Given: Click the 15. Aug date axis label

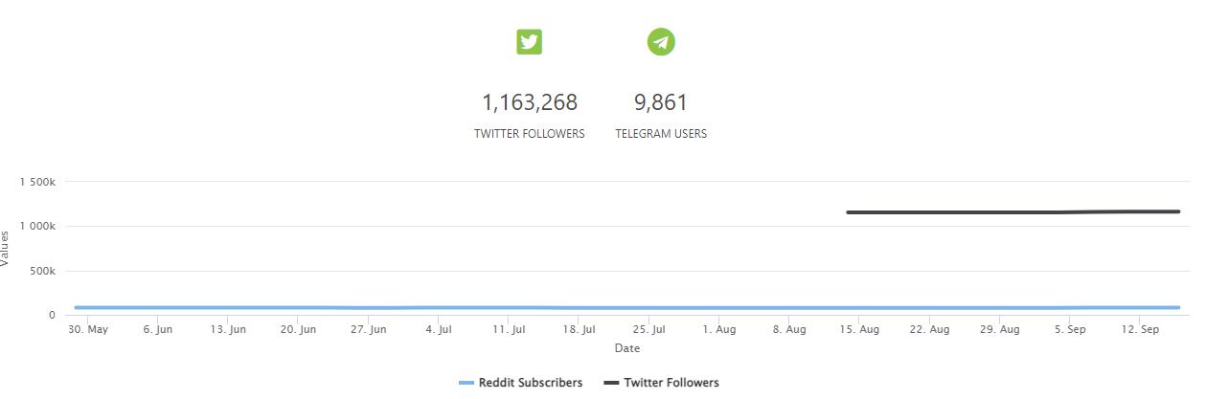Looking at the screenshot, I should 859,330.
